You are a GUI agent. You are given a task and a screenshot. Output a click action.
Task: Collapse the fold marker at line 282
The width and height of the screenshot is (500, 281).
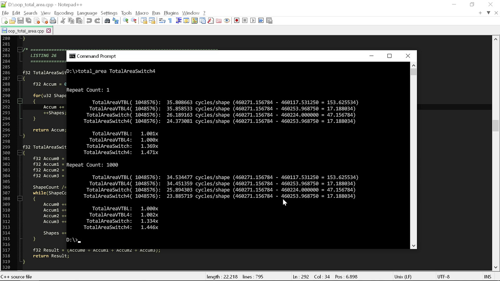pos(20,50)
